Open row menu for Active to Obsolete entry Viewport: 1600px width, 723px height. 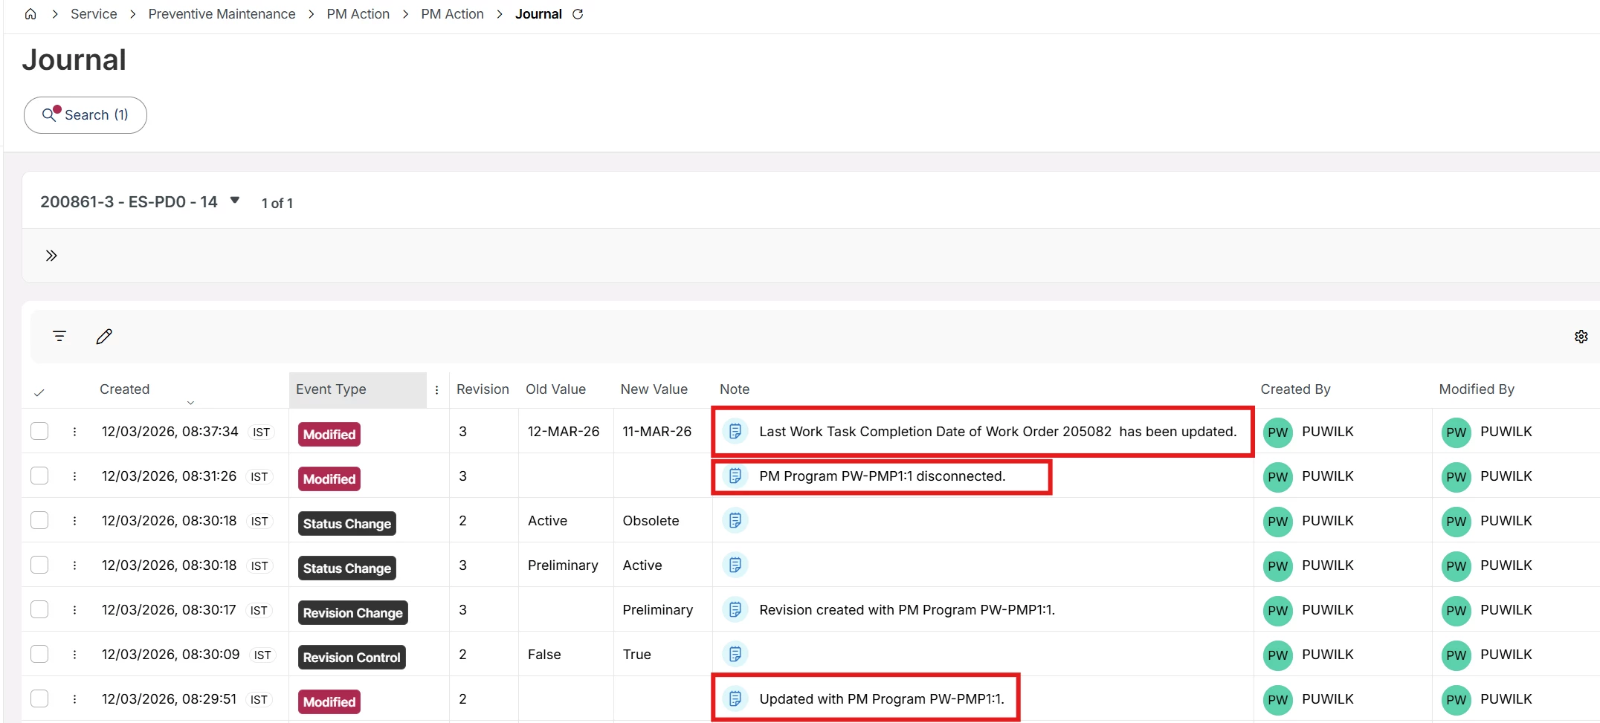74,520
